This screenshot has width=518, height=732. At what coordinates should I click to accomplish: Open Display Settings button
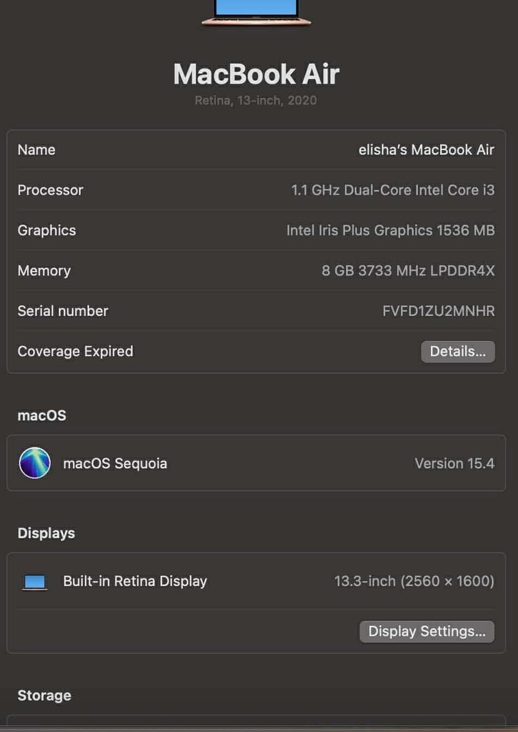(x=427, y=632)
